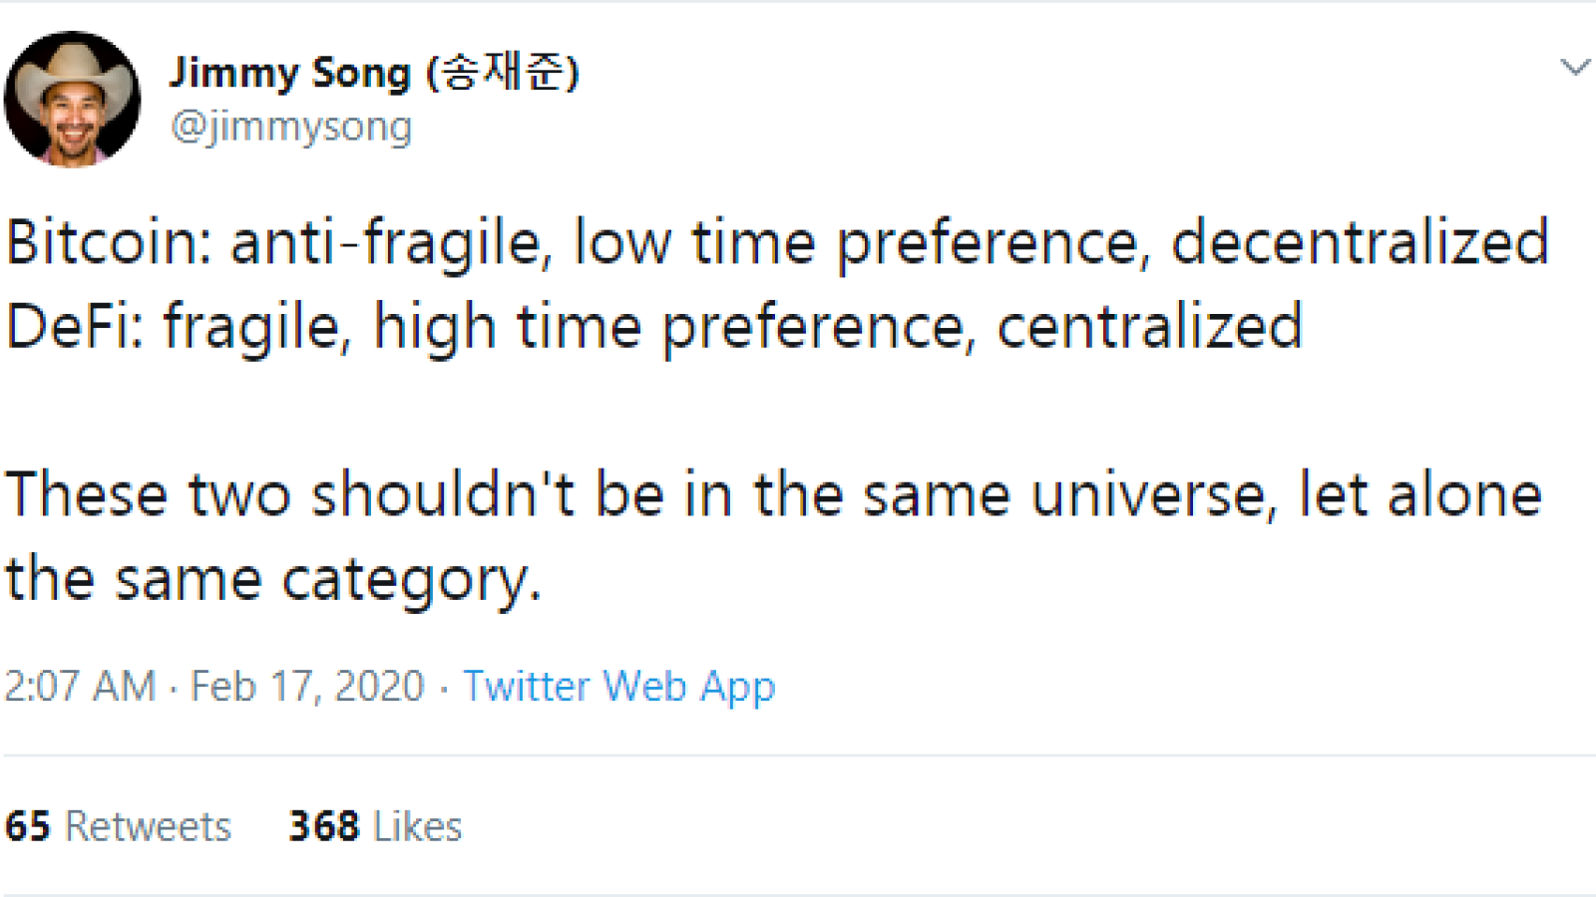Select the word 'centralized' in the DeFi line

click(1150, 325)
